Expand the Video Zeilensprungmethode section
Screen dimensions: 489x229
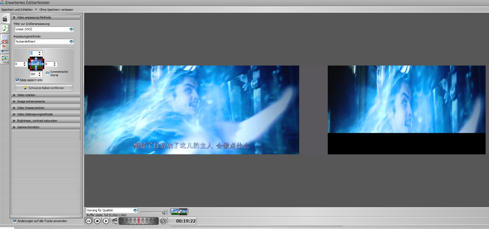click(x=46, y=114)
